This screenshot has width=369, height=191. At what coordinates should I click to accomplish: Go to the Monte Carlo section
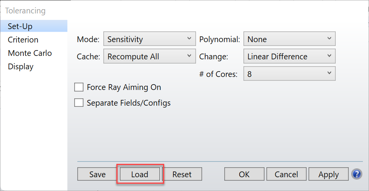30,53
